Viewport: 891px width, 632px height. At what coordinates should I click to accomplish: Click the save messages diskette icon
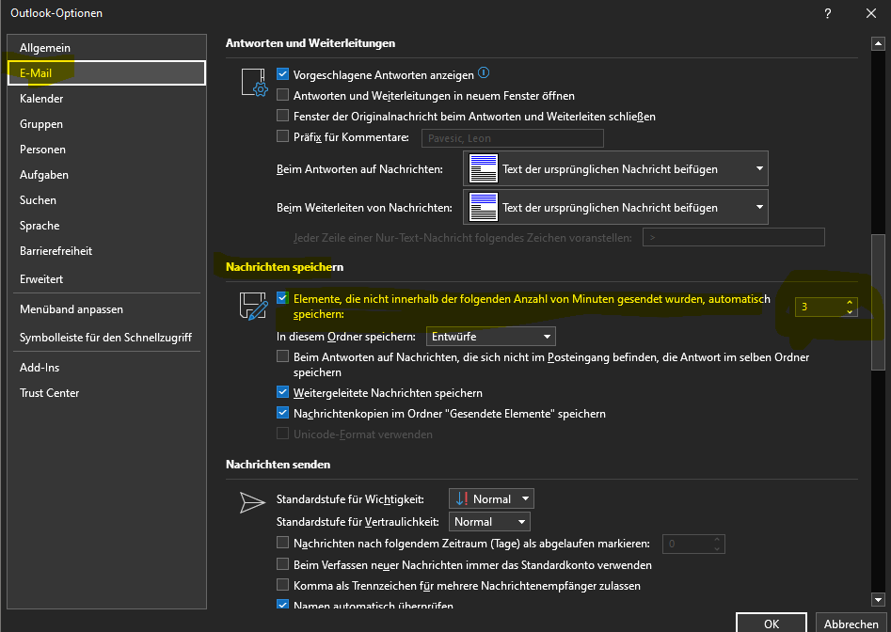[x=253, y=306]
